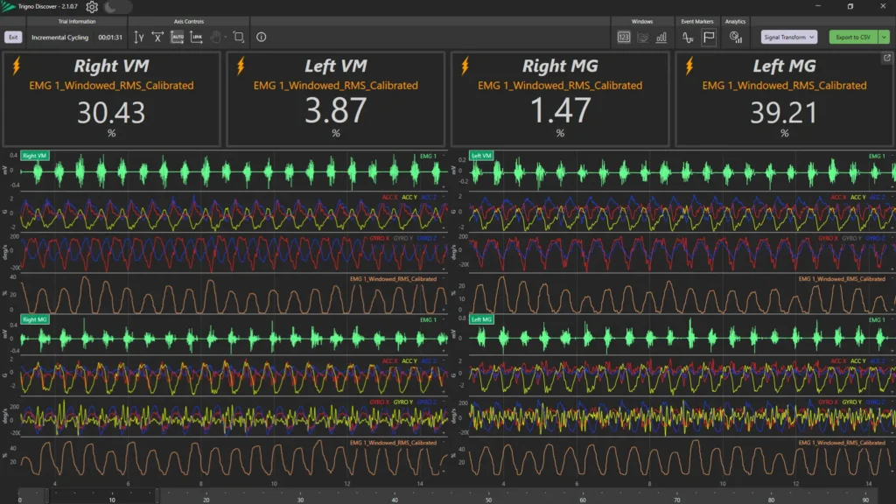896x504 pixels.
Task: Select the zoom-to-region box tool
Action: 239,37
